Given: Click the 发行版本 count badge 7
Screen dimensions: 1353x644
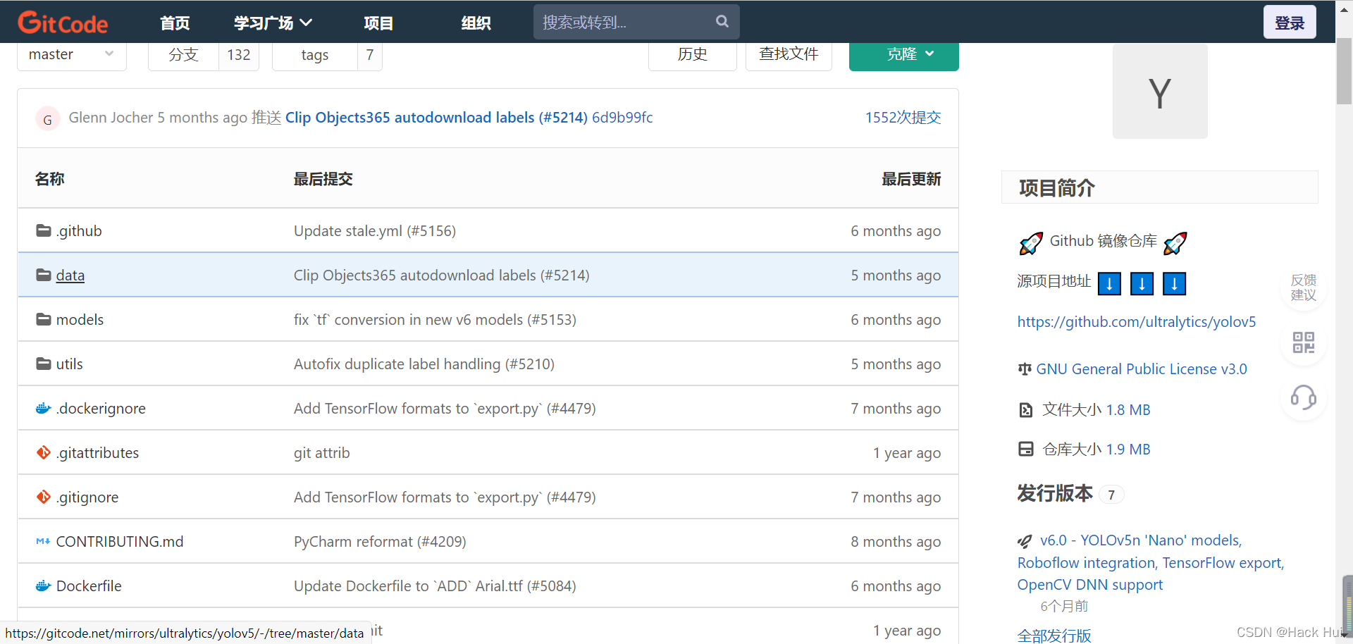Looking at the screenshot, I should tap(1111, 495).
